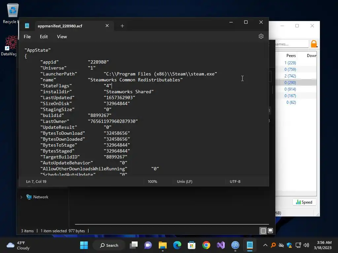Click the Speed button in qBittorrent

[304, 202]
